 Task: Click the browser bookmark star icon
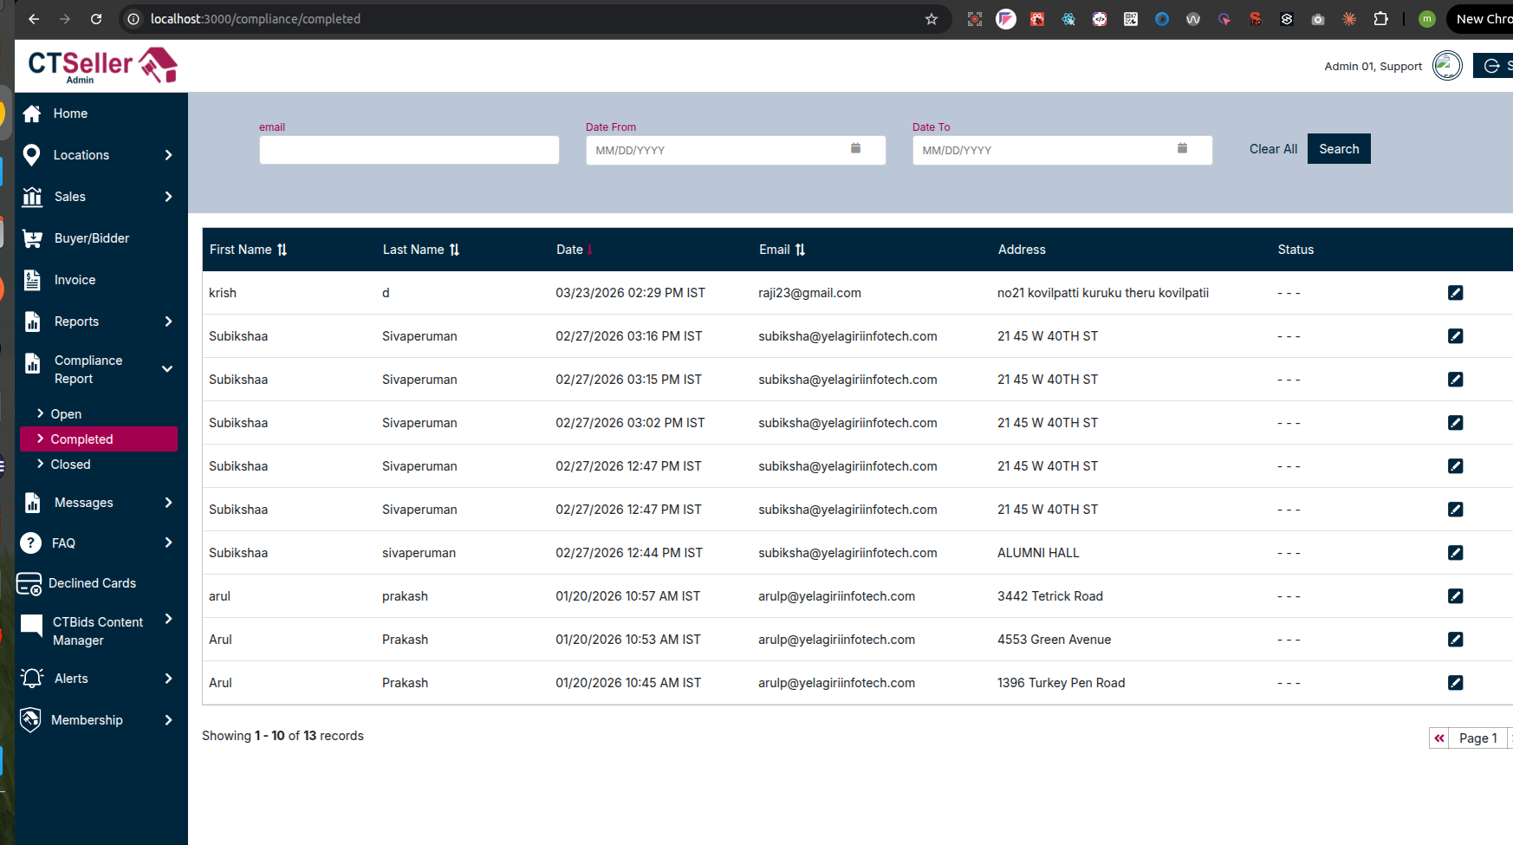[x=932, y=19]
